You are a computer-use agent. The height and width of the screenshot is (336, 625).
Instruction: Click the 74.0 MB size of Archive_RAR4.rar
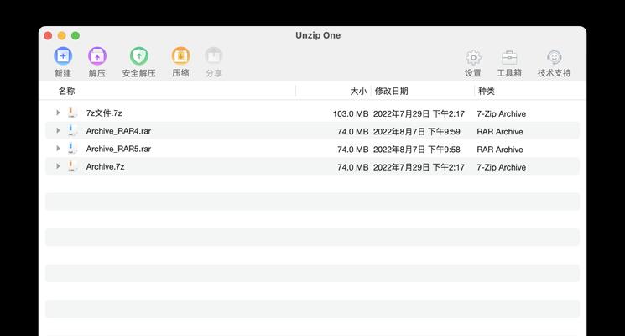click(x=352, y=132)
